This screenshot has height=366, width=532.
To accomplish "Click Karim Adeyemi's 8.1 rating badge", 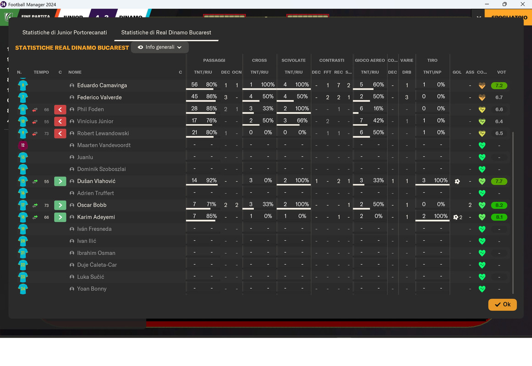I will [x=499, y=217].
